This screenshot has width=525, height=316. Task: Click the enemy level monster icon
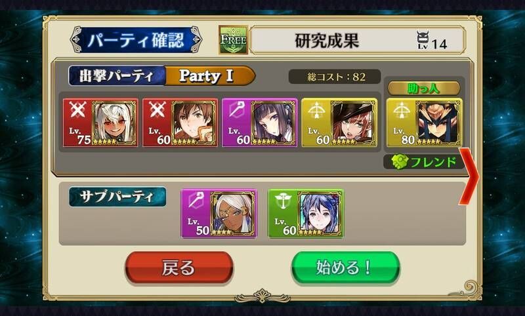point(423,40)
